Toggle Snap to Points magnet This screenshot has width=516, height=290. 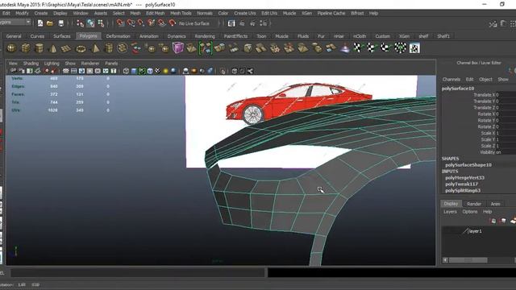[141, 23]
